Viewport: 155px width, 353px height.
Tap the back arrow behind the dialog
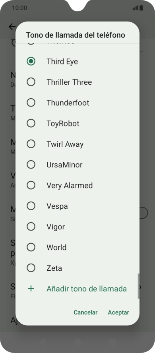pos(12,27)
